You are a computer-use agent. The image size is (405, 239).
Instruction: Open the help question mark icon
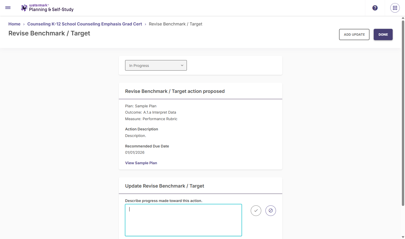(x=375, y=8)
